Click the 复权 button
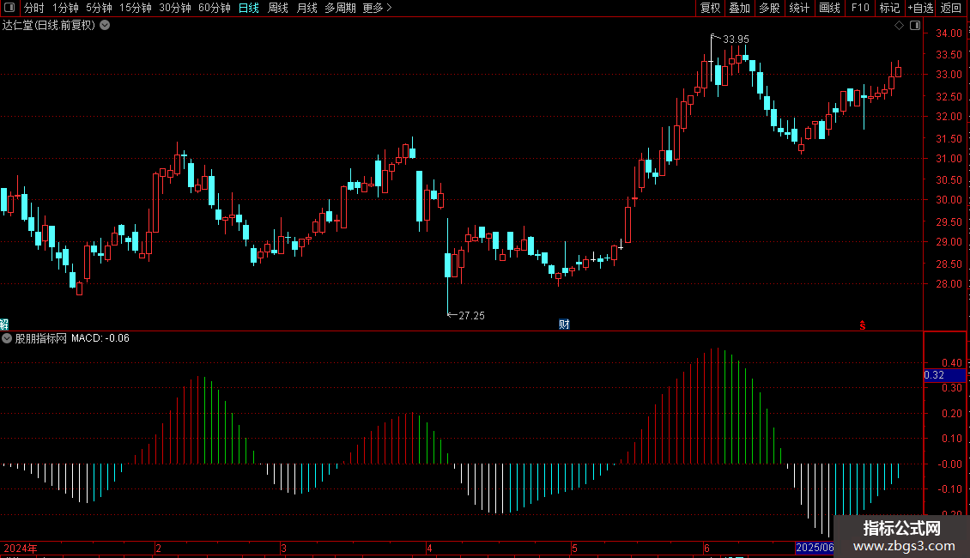The image size is (970, 558). pos(710,8)
